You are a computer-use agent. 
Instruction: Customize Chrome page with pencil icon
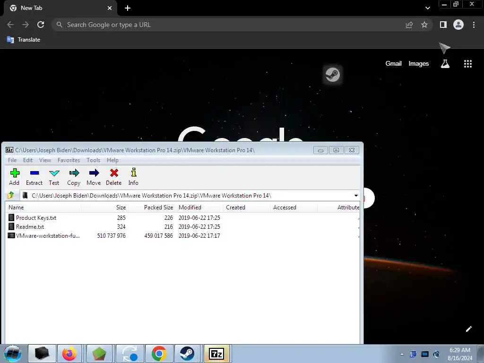tap(468, 329)
